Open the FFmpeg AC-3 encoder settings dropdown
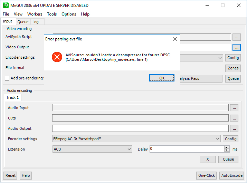This screenshot has height=183, width=247. coord(218,139)
